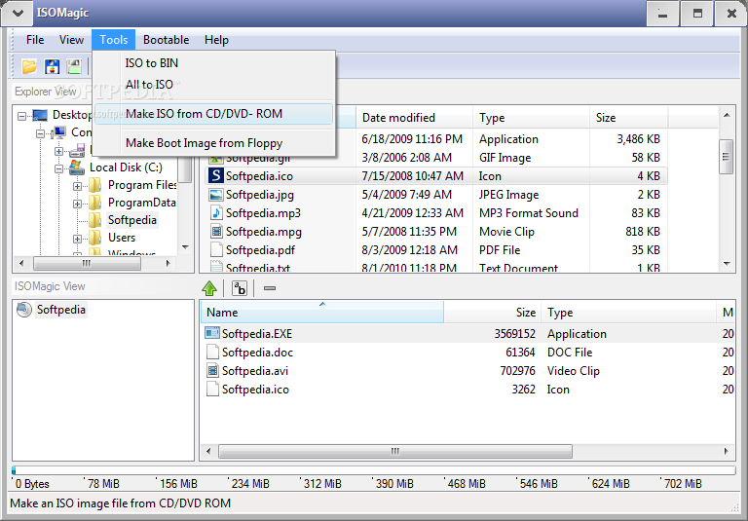Click the 'ab' rename icon

tap(240, 288)
